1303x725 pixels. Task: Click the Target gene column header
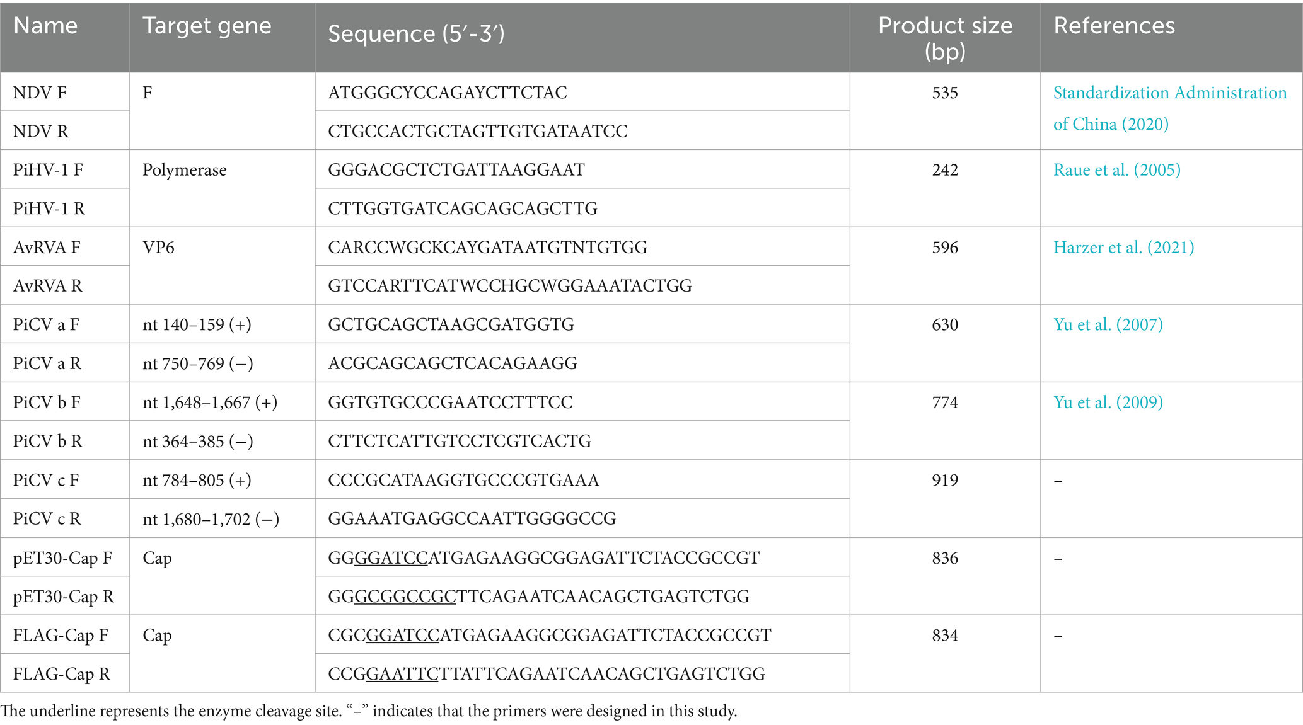207,26
